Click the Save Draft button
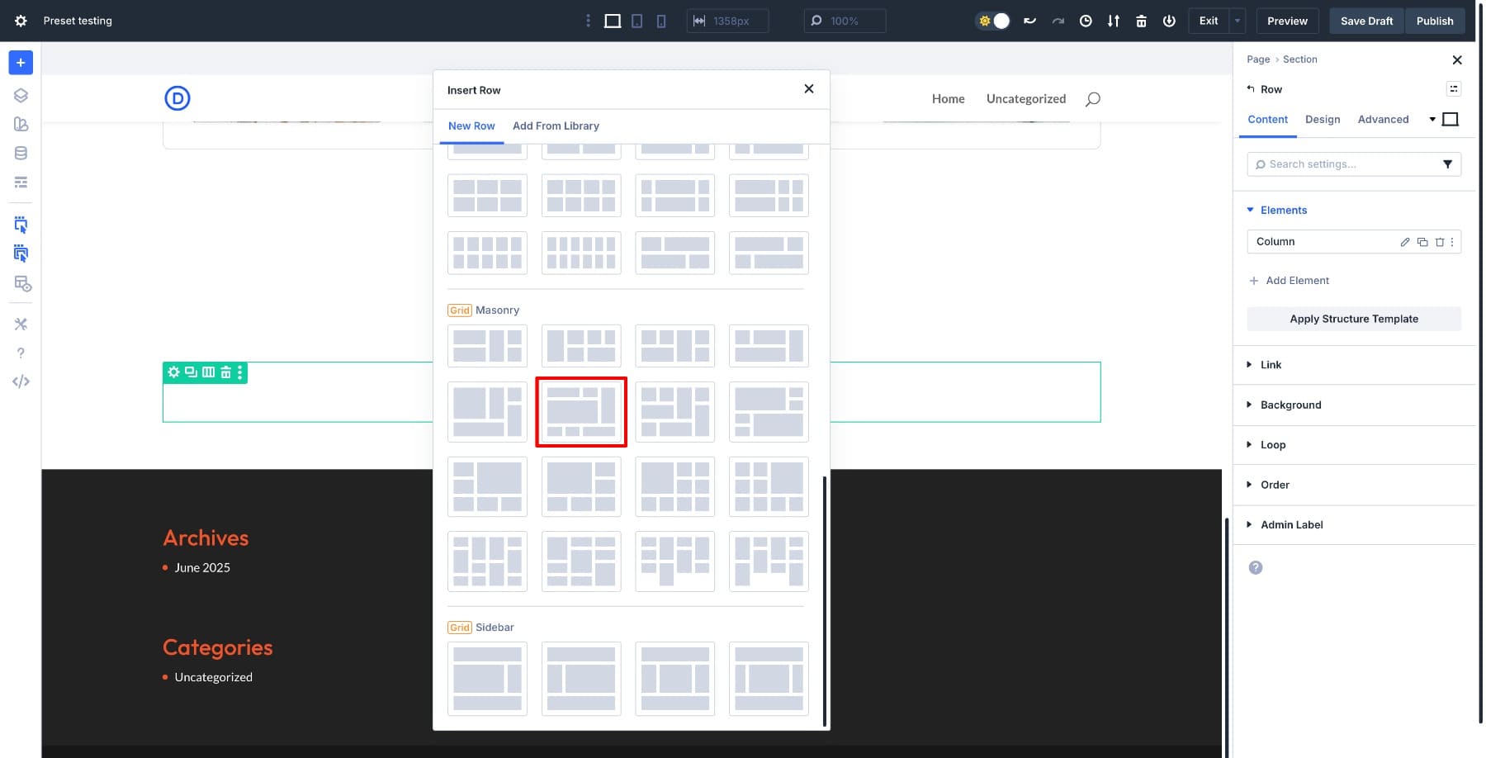Image resolution: width=1486 pixels, height=758 pixels. (1366, 21)
